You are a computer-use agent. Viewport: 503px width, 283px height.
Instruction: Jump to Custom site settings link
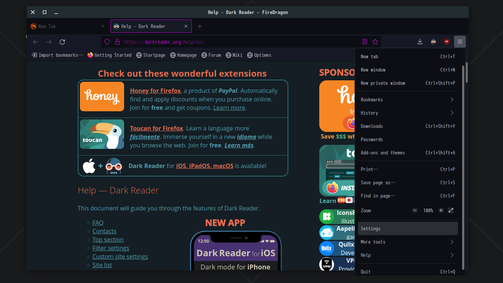pos(120,256)
